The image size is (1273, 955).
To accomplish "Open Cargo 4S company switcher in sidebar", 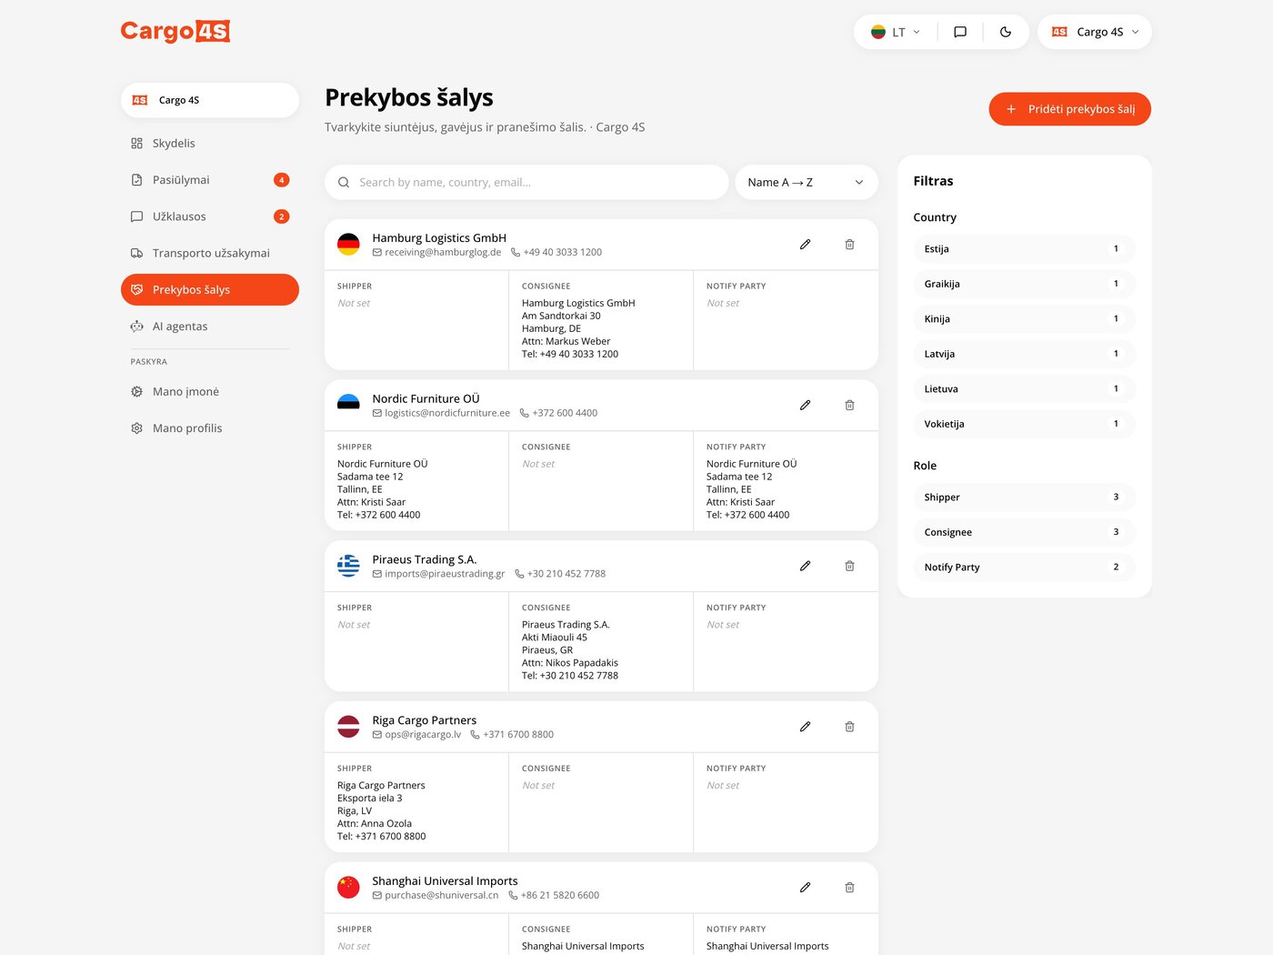I will pyautogui.click(x=210, y=100).
